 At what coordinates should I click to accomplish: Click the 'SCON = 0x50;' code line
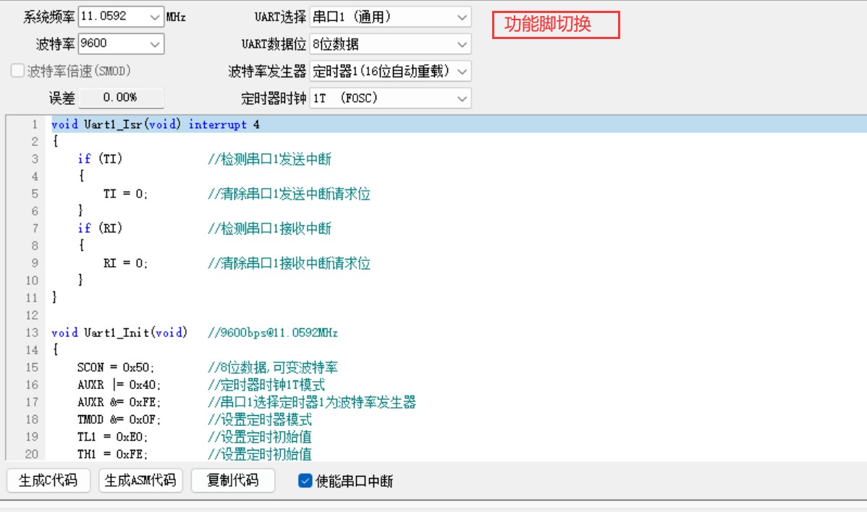116,367
